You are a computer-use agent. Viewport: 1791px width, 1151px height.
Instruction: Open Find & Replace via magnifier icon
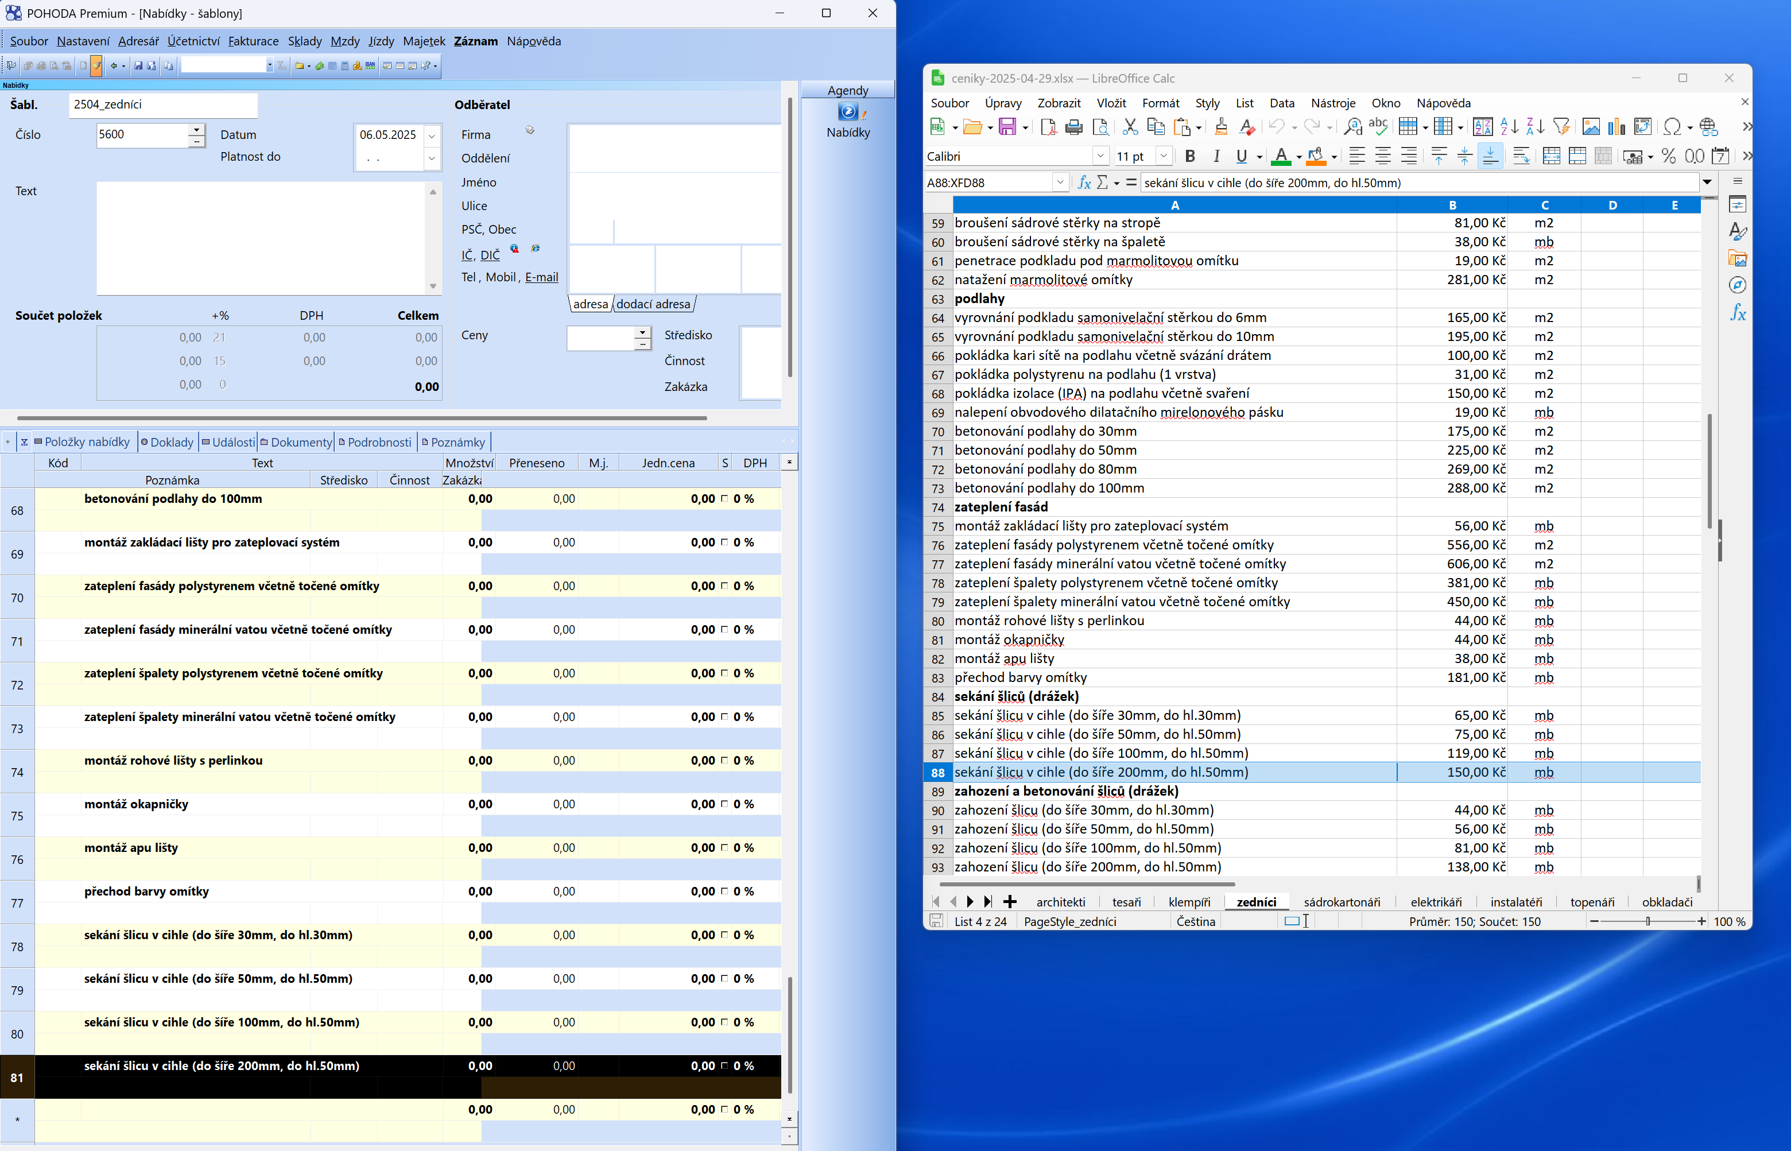(x=1352, y=127)
